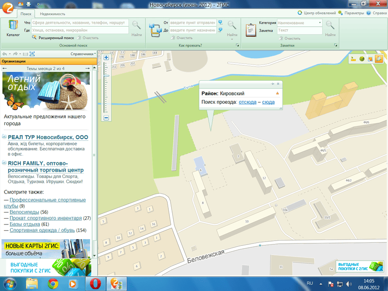Focus the Заметка text field
388x291 pixels.
300,30
